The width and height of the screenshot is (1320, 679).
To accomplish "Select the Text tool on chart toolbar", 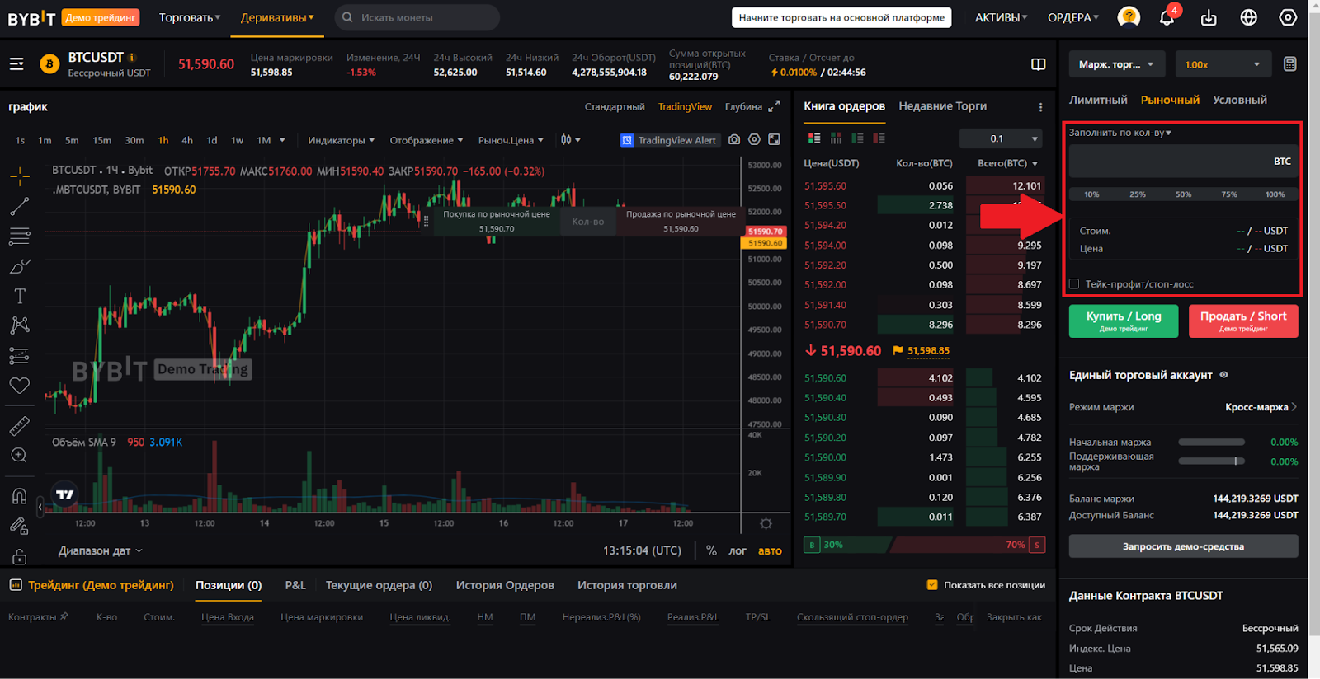I will 20,296.
